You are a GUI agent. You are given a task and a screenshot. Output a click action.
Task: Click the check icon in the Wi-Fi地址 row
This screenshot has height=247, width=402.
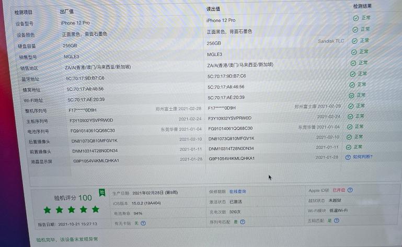(351, 96)
